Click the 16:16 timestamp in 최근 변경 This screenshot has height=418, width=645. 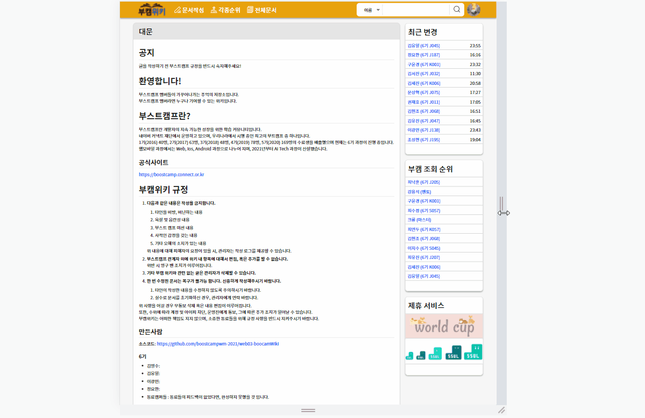click(475, 55)
